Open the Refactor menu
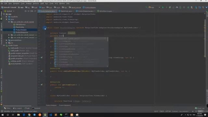Image resolution: width=208 pixels, height=117 pixels. 36,4
